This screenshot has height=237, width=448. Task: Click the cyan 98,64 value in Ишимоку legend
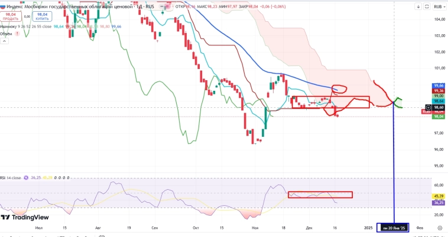point(59,27)
